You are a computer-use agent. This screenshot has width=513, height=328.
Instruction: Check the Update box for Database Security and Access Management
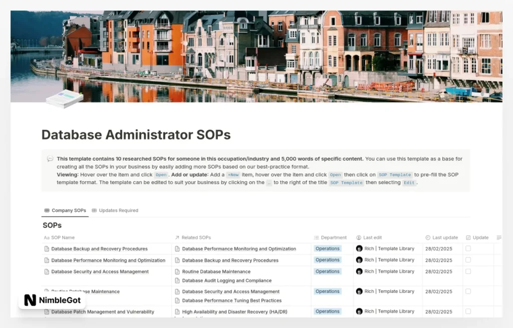[467, 271]
